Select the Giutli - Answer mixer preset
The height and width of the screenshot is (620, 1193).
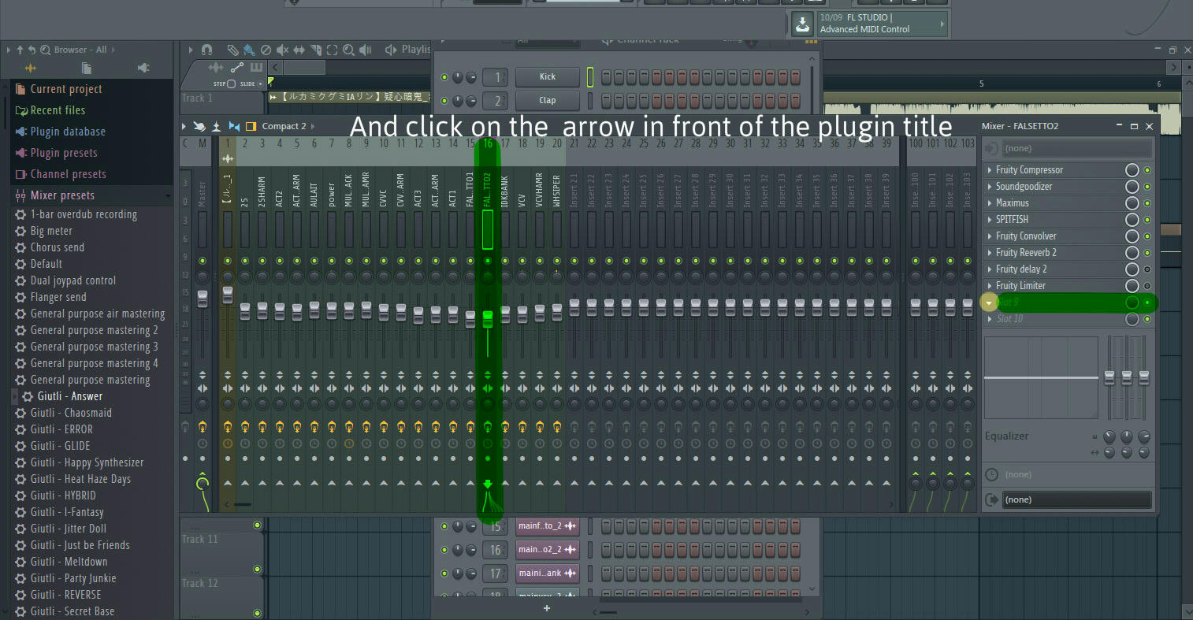point(70,396)
